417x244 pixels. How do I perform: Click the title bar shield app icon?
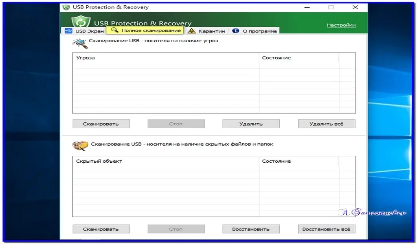pos(66,7)
